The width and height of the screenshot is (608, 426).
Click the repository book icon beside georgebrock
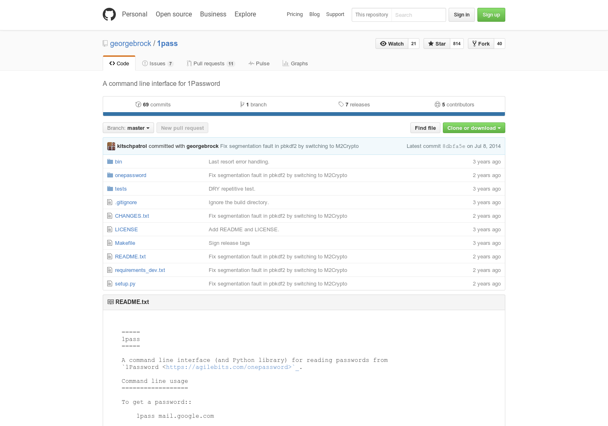point(105,44)
